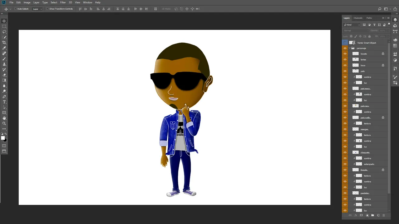This screenshot has width=399, height=224.
Task: Switch to the Channels tab
Action: click(x=358, y=18)
